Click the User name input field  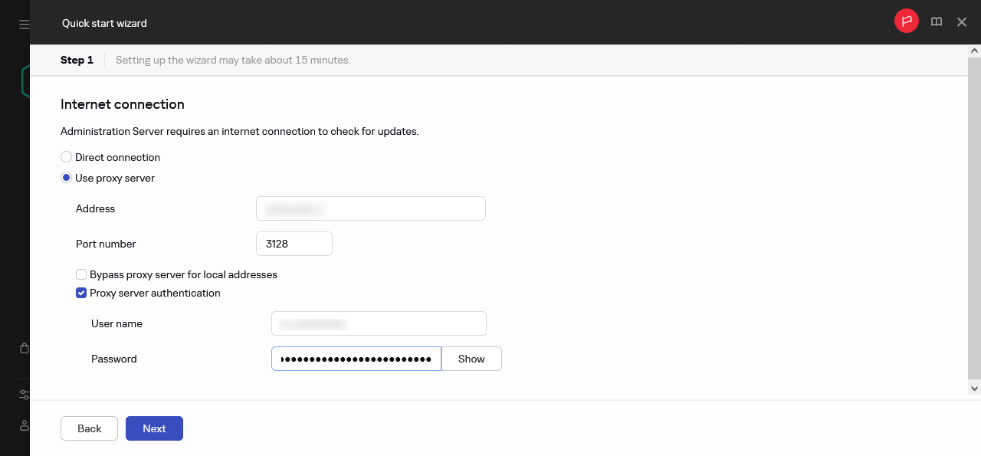(x=379, y=323)
